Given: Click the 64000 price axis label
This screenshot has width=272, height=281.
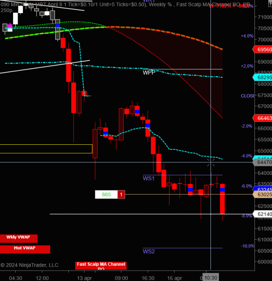Looking at the screenshot, I should [265, 173].
